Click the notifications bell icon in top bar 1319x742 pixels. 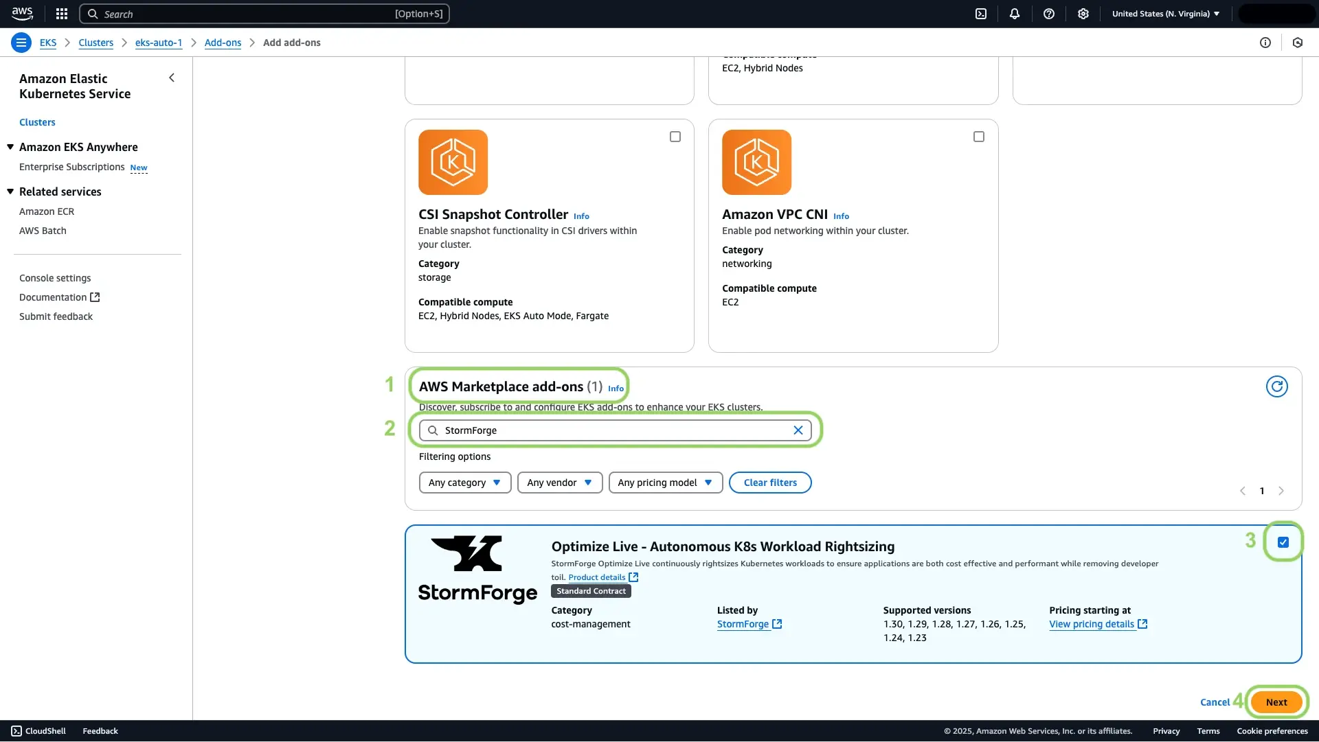click(x=1014, y=14)
